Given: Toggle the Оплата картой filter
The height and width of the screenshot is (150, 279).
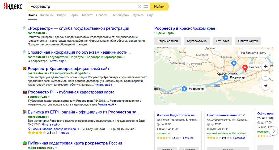Looking at the screenshot, I should (x=248, y=41).
